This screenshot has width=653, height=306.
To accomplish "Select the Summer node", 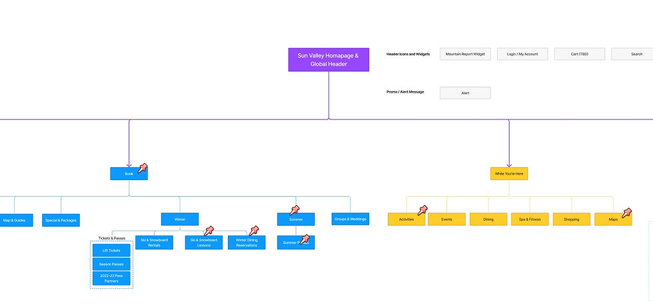I will pyautogui.click(x=296, y=219).
